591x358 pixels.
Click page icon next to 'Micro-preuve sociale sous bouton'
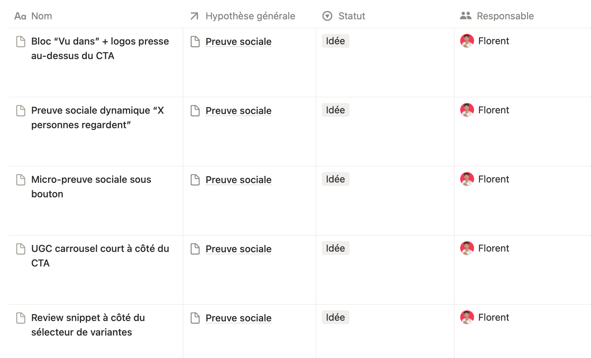21,180
